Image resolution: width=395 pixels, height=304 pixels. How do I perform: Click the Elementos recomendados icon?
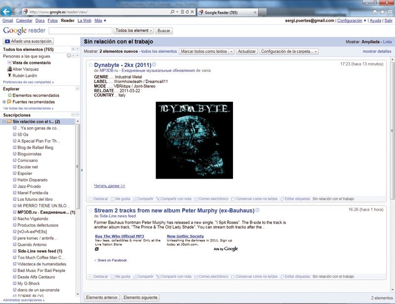(x=9, y=95)
